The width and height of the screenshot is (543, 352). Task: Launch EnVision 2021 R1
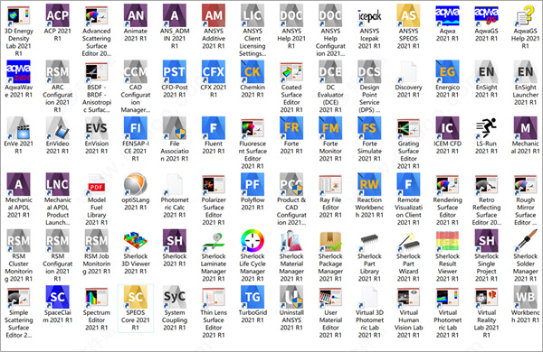click(x=97, y=128)
